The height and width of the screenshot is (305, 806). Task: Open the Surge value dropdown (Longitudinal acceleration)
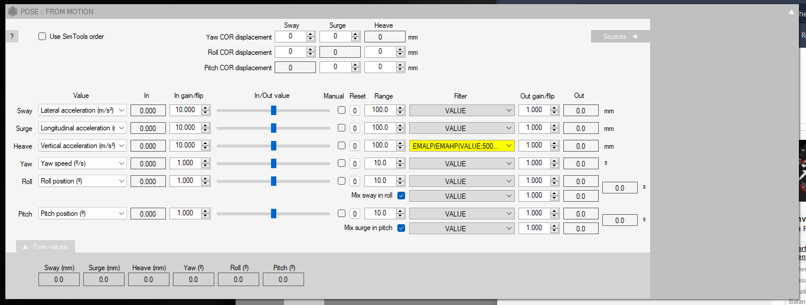point(83,128)
